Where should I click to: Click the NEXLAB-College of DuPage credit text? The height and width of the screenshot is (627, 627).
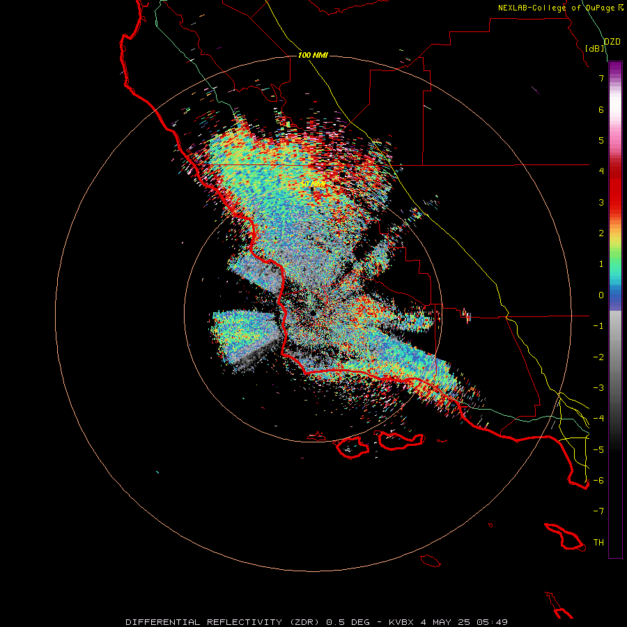click(561, 8)
